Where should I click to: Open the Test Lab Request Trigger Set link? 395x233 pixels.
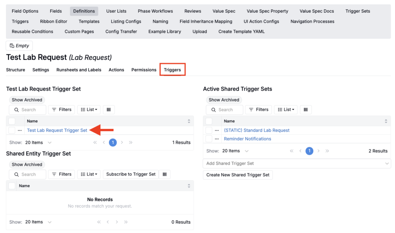[x=57, y=130]
